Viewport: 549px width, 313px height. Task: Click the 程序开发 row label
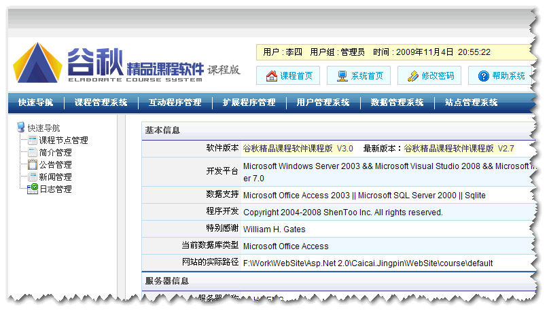tap(222, 211)
